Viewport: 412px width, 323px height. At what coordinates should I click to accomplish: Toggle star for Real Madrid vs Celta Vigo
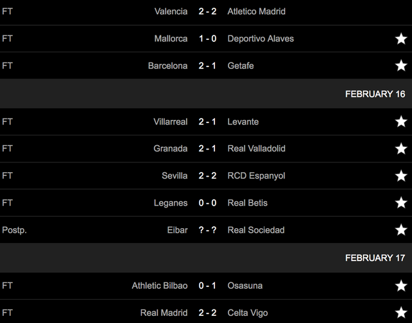coord(401,313)
